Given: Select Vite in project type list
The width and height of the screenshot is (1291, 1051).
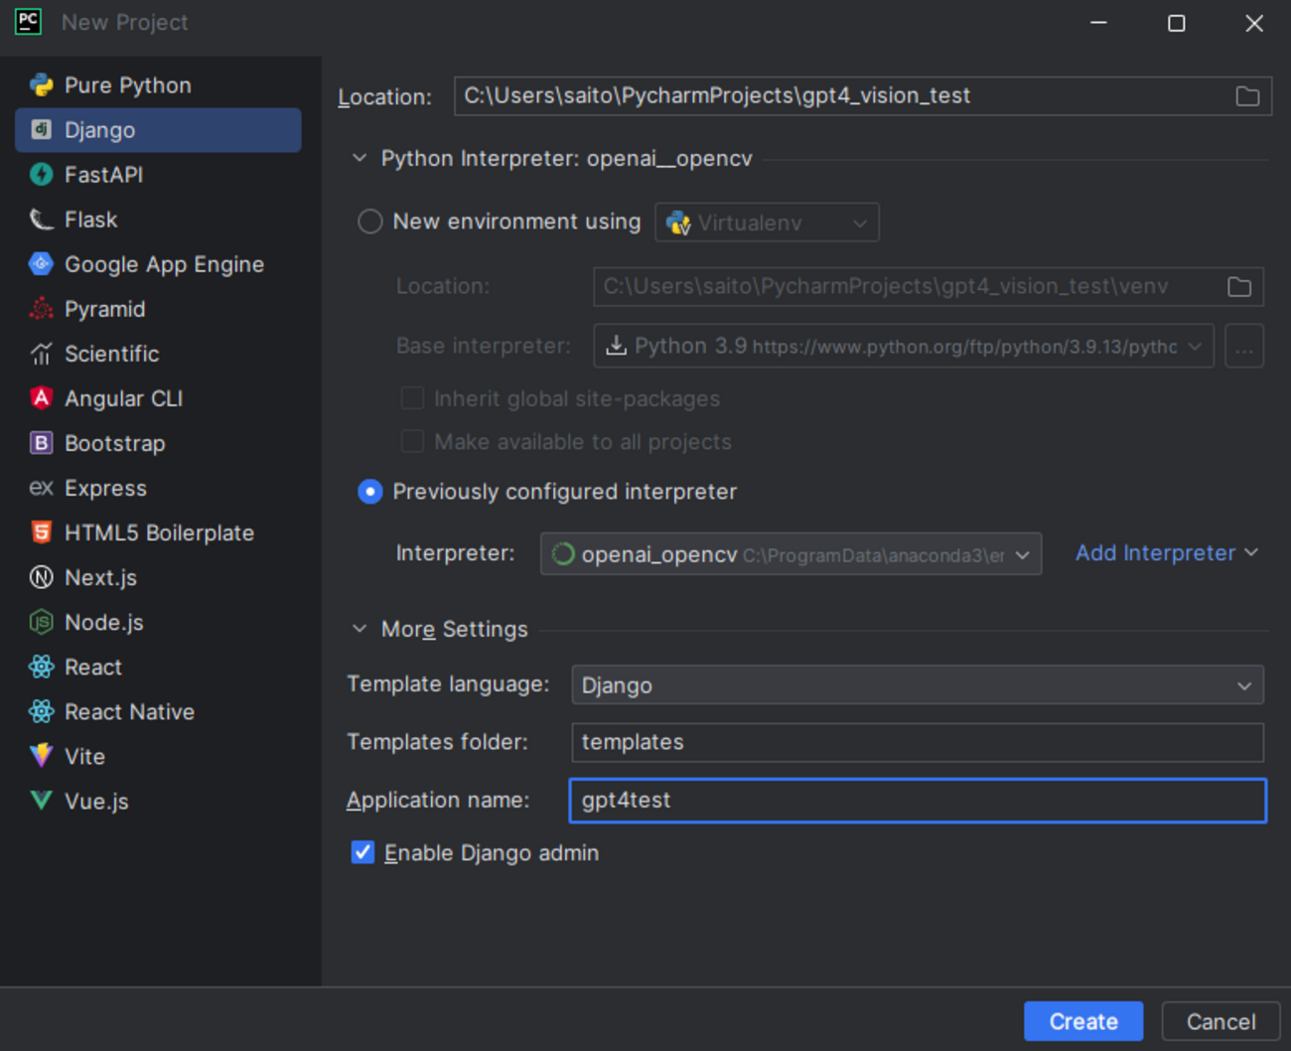Looking at the screenshot, I should point(159,756).
